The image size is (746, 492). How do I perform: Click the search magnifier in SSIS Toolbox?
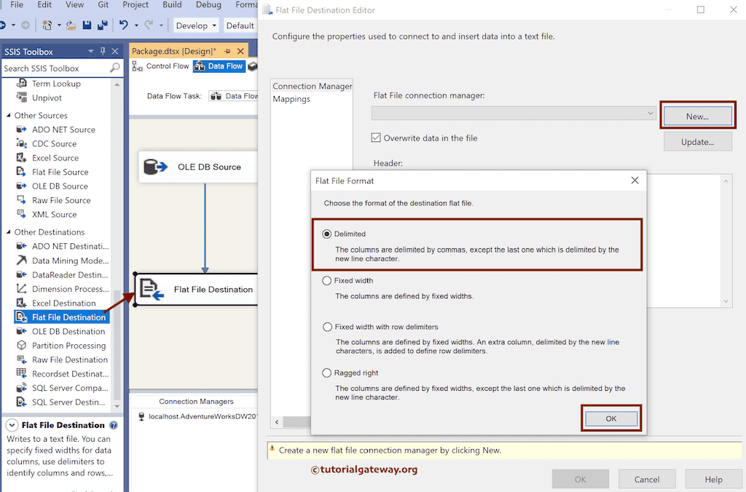pyautogui.click(x=115, y=68)
